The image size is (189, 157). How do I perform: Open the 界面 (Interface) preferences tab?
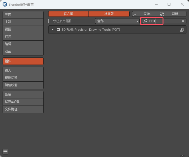tap(23, 15)
